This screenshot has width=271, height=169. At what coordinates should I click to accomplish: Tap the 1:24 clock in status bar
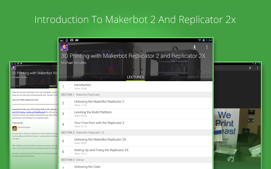coord(209,40)
